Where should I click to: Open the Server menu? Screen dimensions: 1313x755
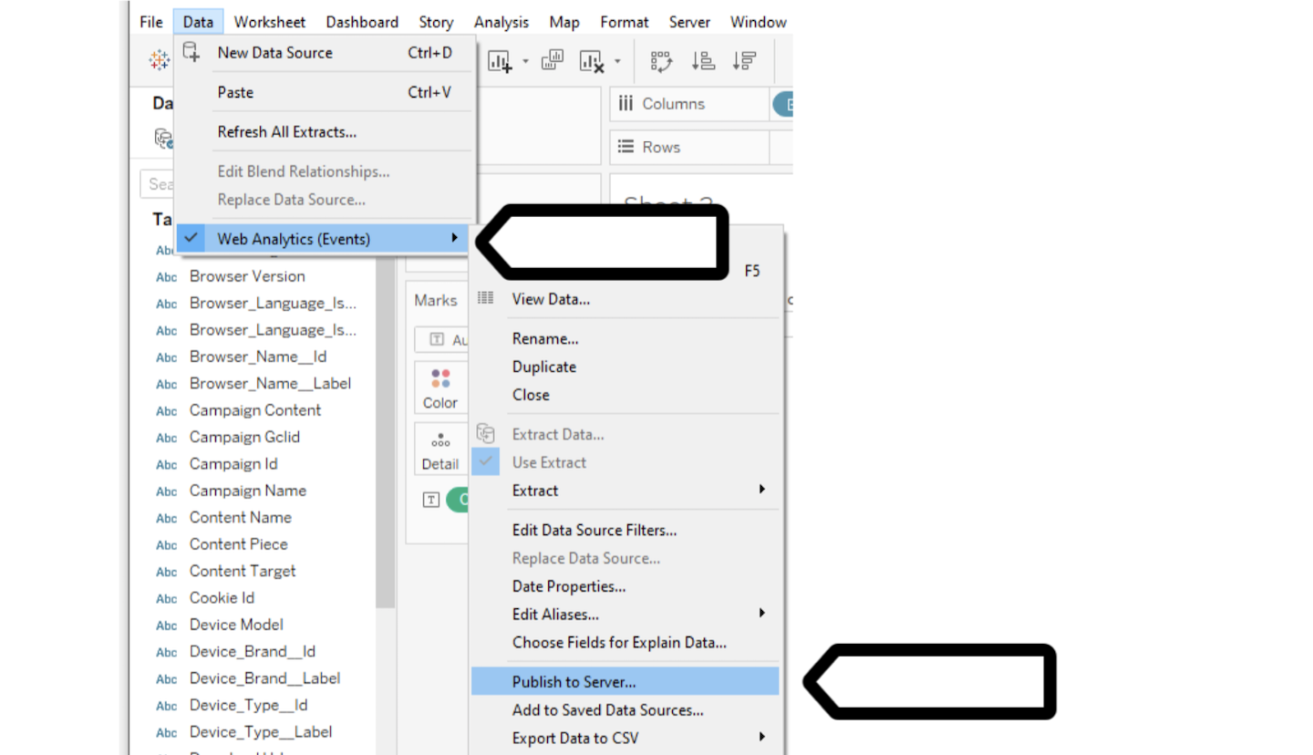pos(689,22)
